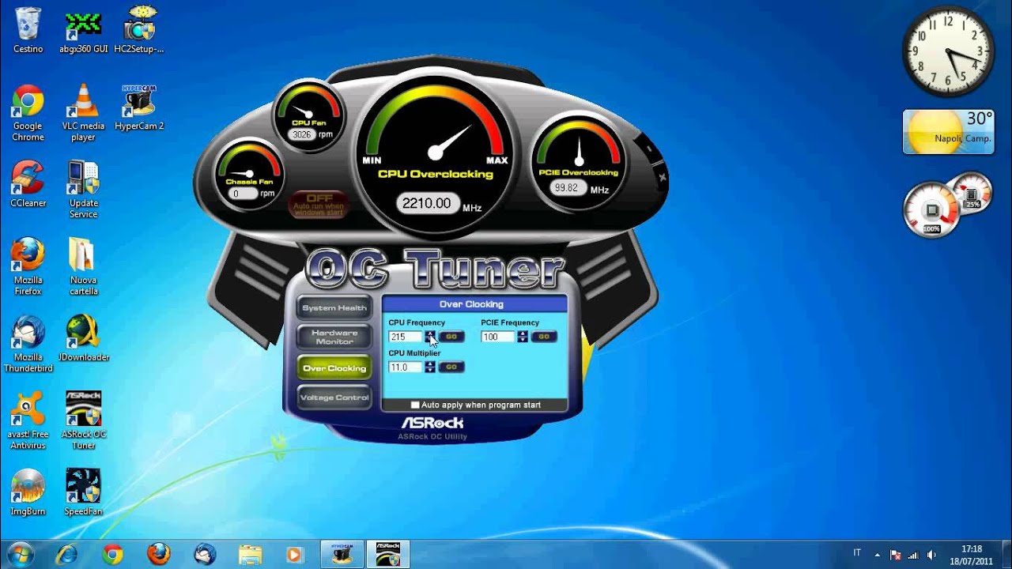The width and height of the screenshot is (1012, 569).
Task: Open Chrome from the taskbar
Action: click(112, 554)
